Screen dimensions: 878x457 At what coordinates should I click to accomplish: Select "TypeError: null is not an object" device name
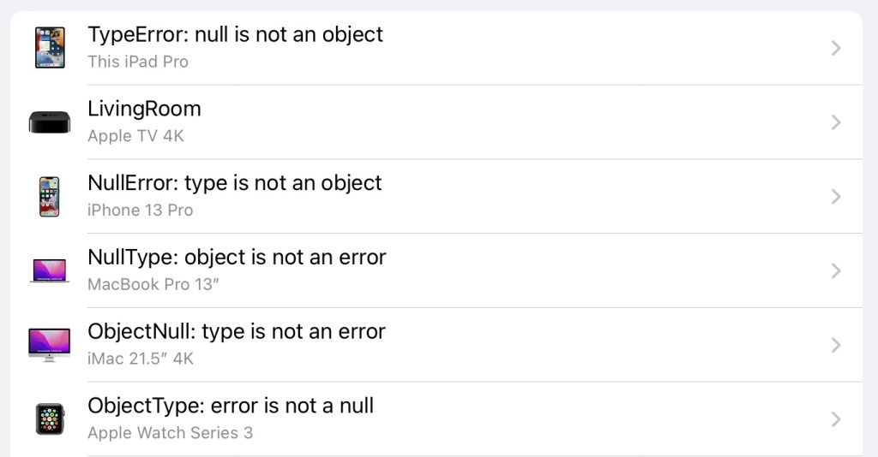click(235, 34)
